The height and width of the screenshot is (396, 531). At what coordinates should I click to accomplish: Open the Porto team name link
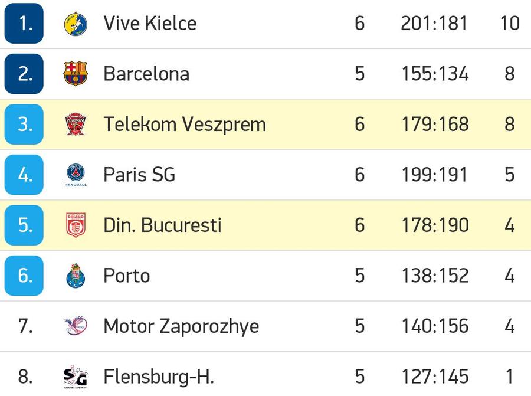tap(127, 276)
